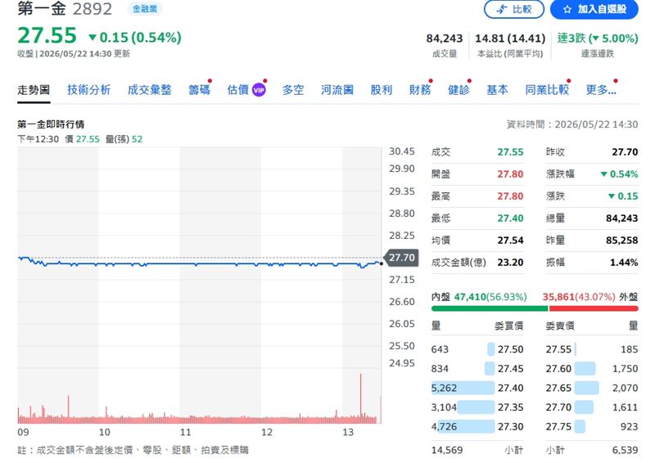Click the 開盤 price 27.80
The image size is (655, 463).
(510, 174)
